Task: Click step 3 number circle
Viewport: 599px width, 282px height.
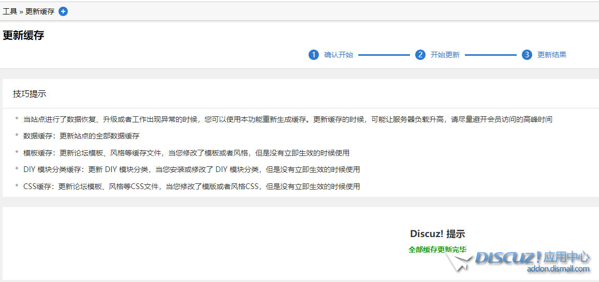Action: tap(527, 55)
